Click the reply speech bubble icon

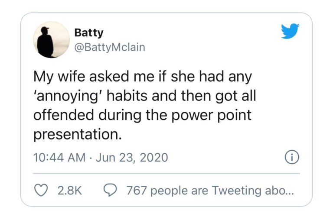pos(110,190)
